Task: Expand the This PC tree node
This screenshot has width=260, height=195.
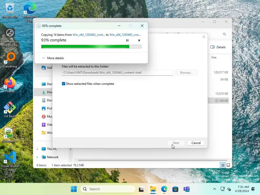Action: coord(37,149)
